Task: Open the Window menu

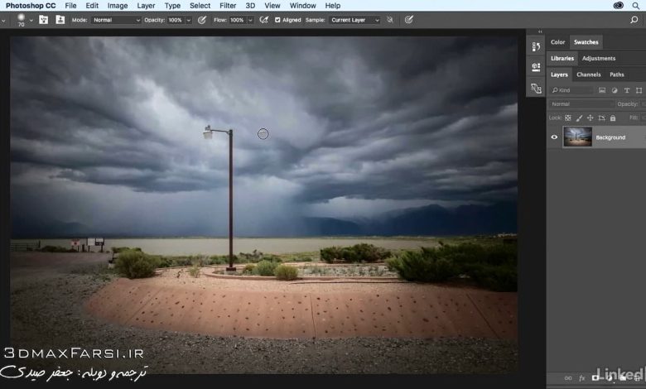Action: tap(303, 5)
